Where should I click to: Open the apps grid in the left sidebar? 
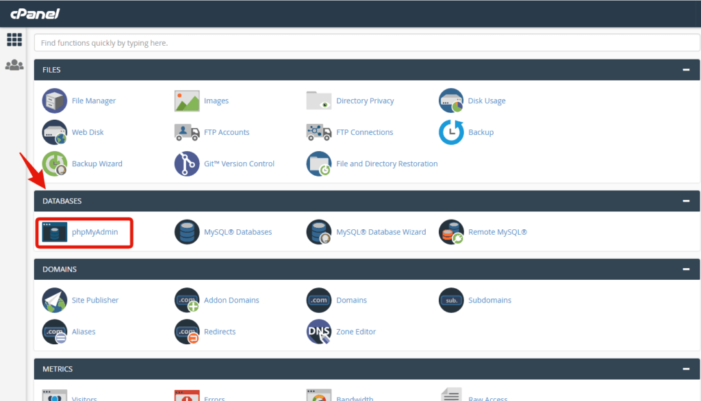click(x=14, y=40)
